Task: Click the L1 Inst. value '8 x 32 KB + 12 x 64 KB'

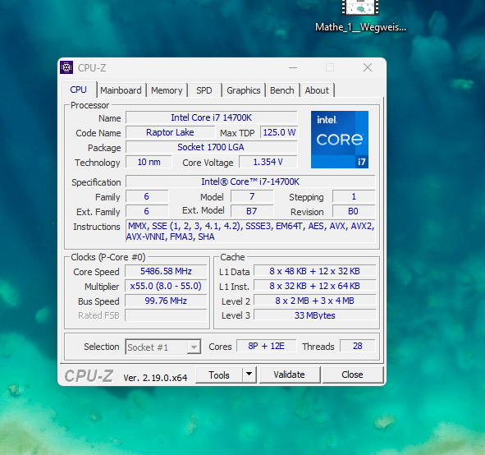Action: point(315,286)
